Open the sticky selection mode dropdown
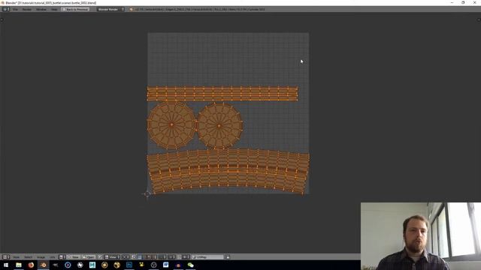 pyautogui.click(x=162, y=257)
